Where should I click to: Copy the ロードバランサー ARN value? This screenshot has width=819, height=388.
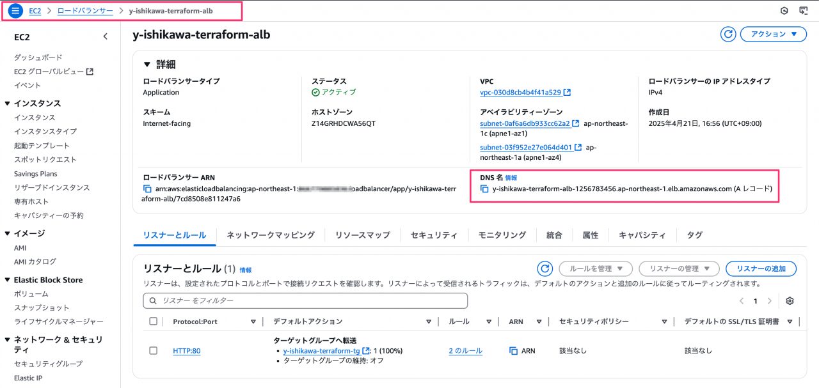pos(147,189)
